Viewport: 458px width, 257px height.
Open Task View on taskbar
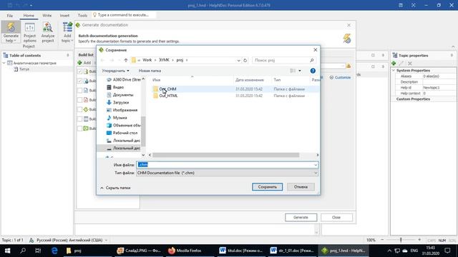[38, 251]
